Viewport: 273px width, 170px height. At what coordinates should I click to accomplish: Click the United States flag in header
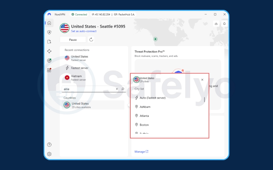pyautogui.click(x=64, y=28)
